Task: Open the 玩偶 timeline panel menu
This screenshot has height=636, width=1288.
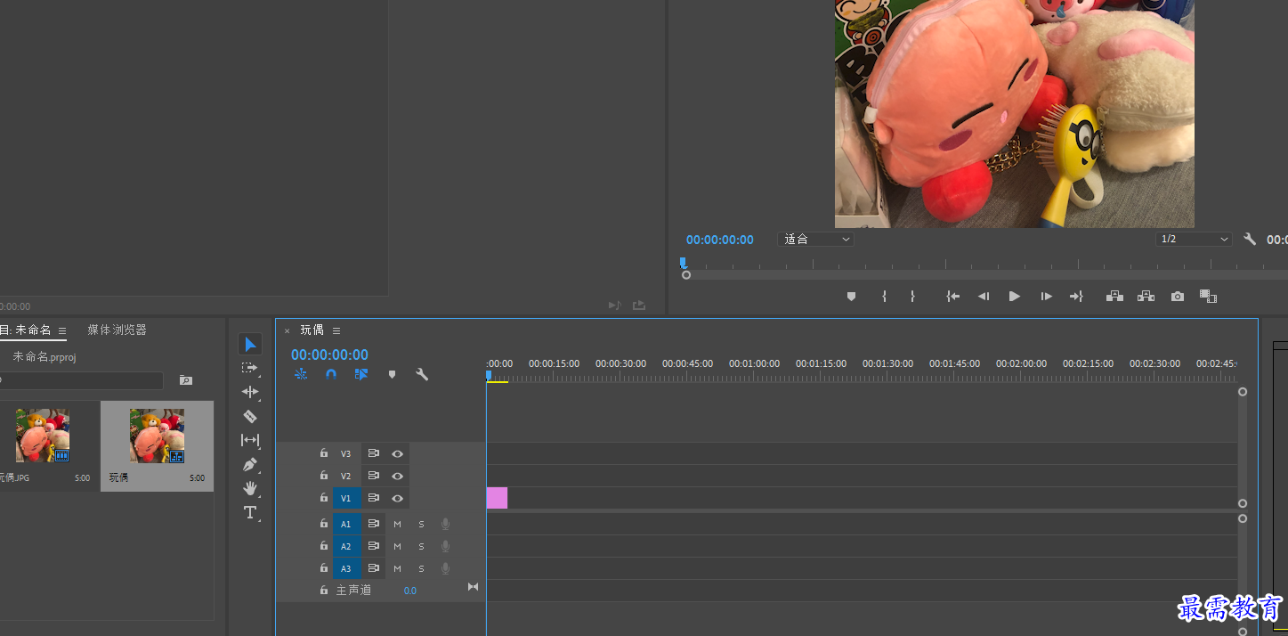Action: tap(336, 330)
